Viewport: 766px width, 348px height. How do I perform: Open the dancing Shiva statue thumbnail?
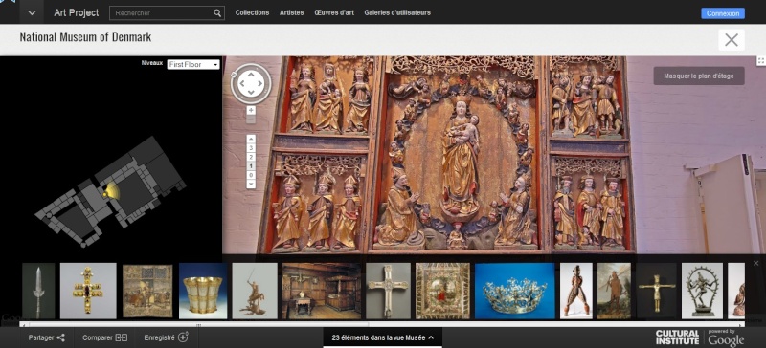click(702, 291)
